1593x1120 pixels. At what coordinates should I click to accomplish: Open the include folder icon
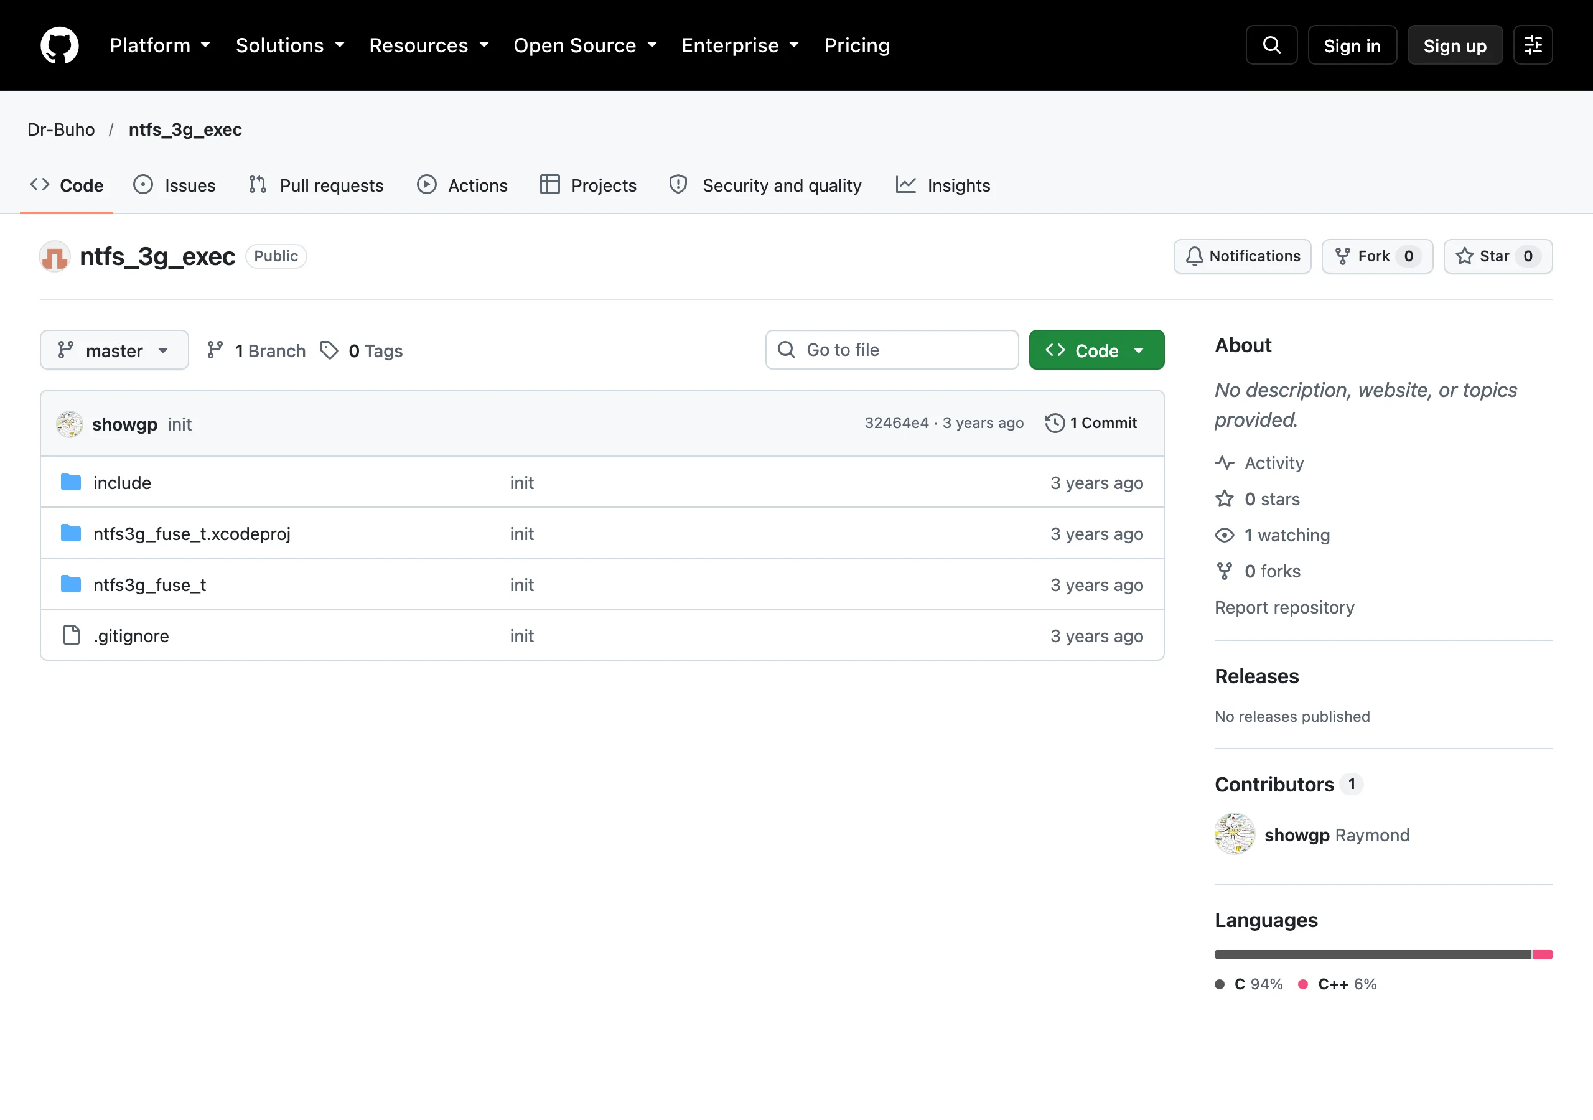[x=71, y=482]
